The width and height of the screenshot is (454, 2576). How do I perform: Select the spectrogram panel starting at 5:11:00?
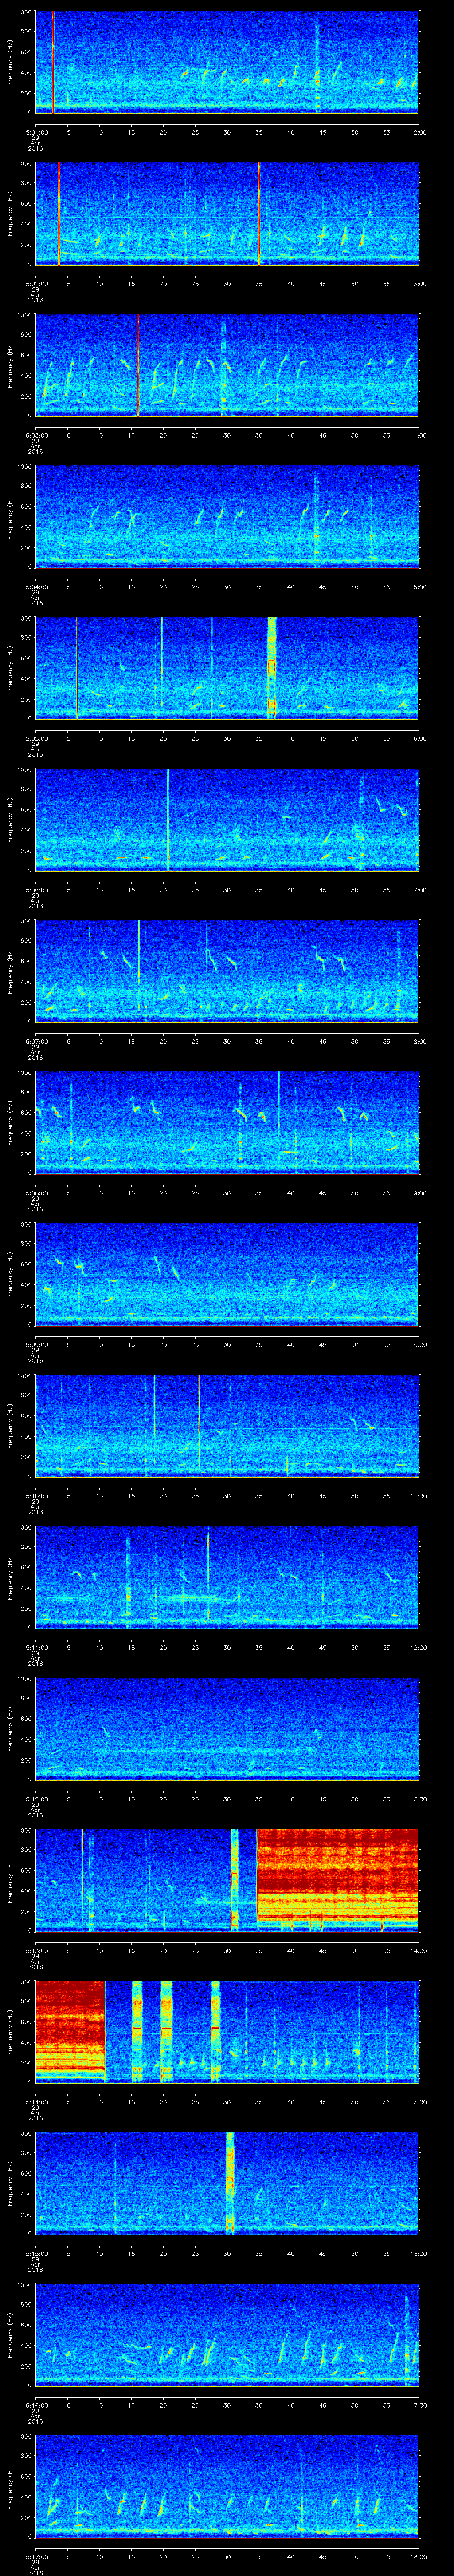tap(227, 1577)
